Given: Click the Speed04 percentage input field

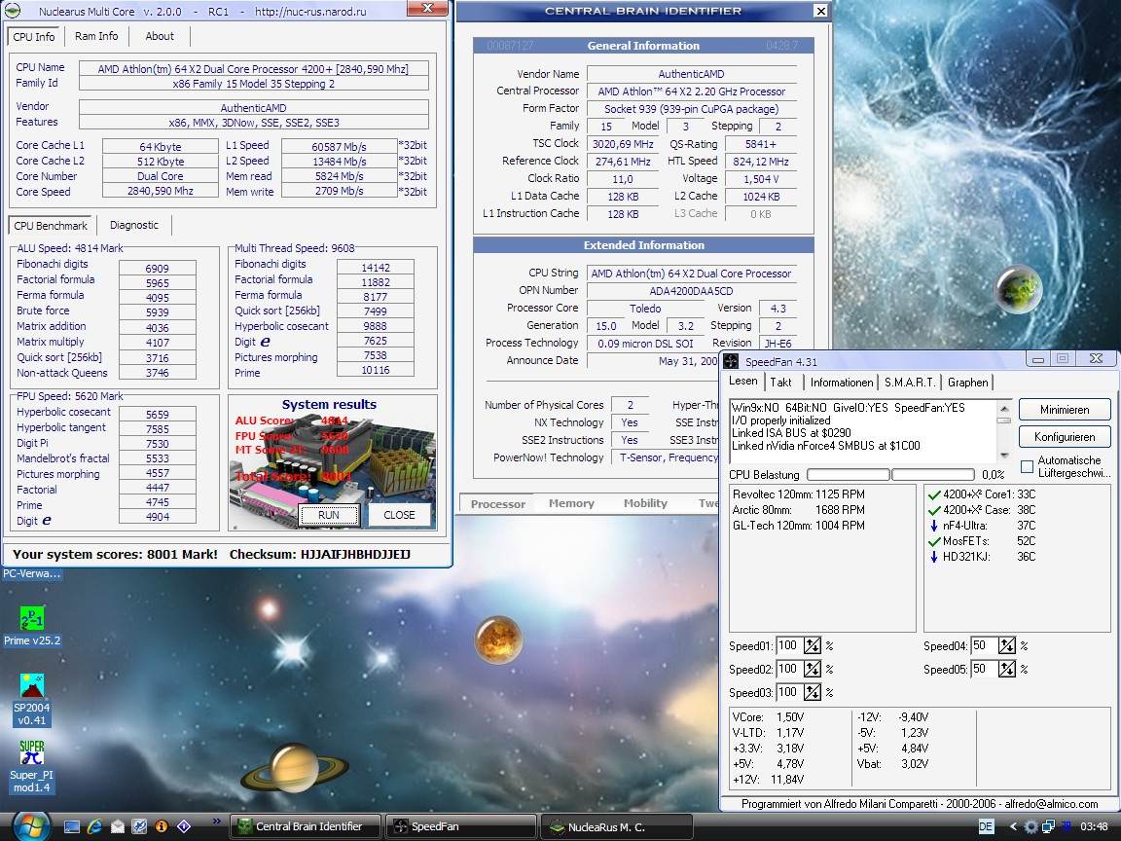Looking at the screenshot, I should click(x=984, y=646).
